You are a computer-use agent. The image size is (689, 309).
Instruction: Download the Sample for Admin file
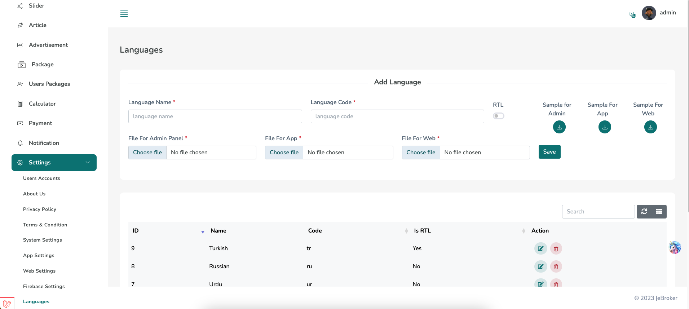coord(559,127)
